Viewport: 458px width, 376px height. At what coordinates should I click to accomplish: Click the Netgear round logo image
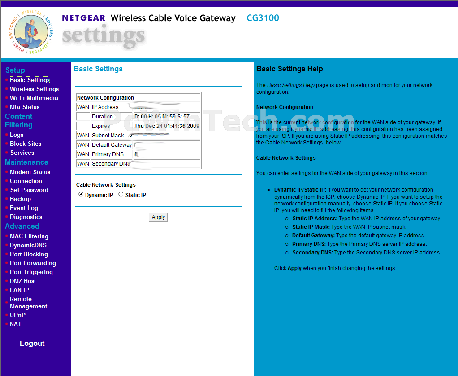click(31, 32)
